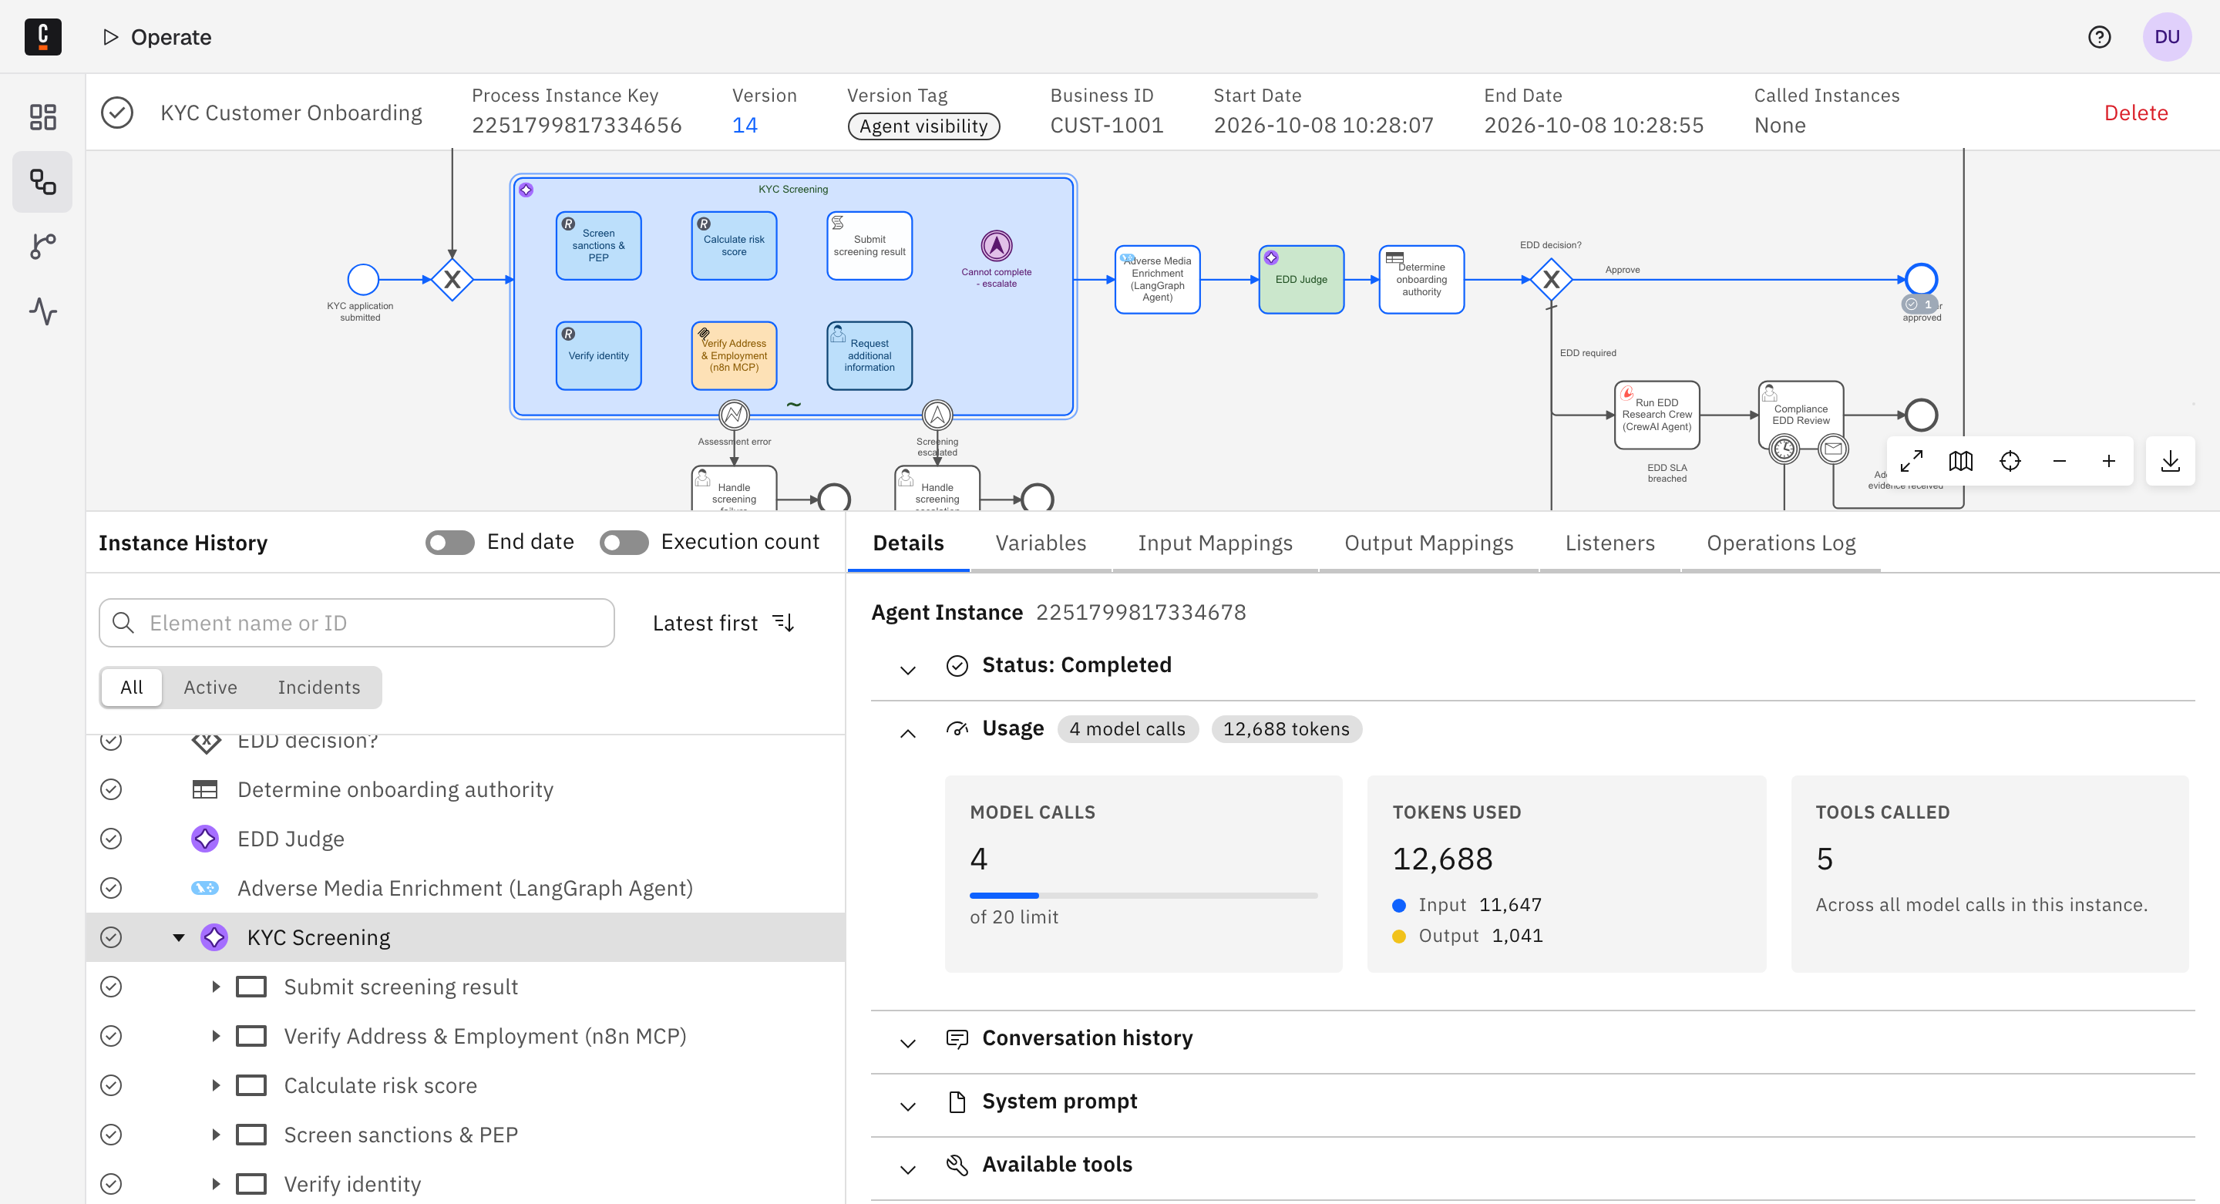Click the 12,688 tokens badge
2220x1204 pixels.
click(x=1285, y=728)
